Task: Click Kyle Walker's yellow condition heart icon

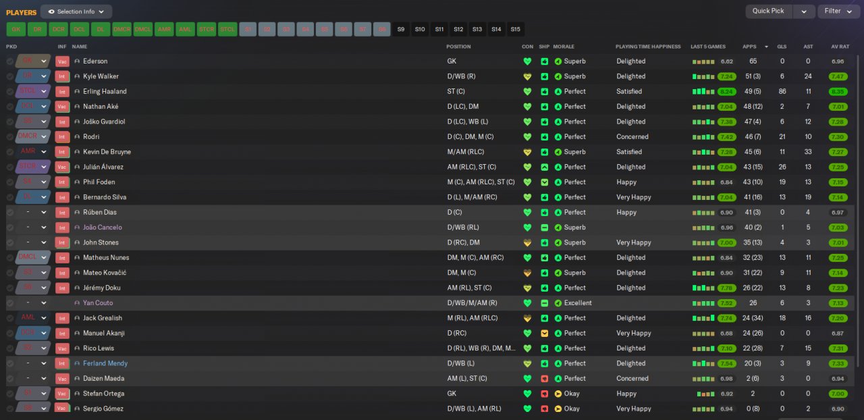Action: click(x=527, y=76)
